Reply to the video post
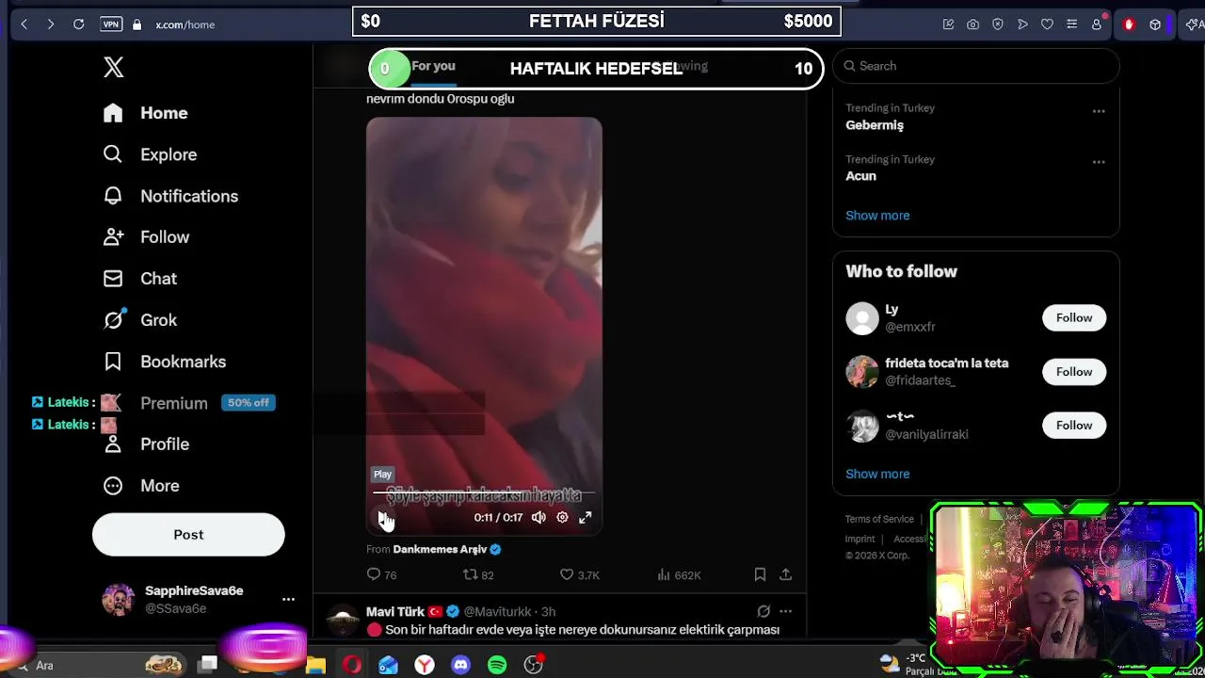The image size is (1205, 678). (381, 574)
